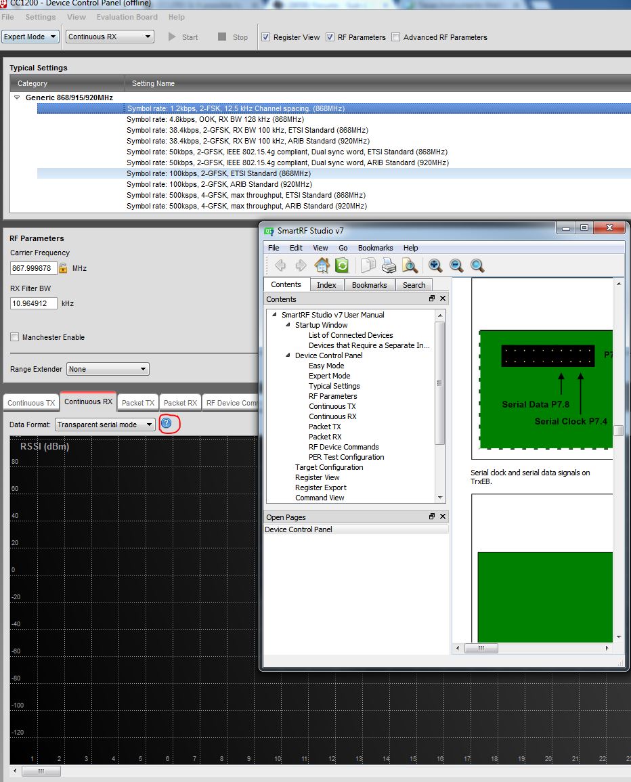Collapse Generic 868/915/920MHz category

17,97
